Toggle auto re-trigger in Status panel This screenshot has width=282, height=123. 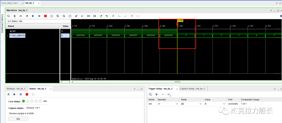[8, 94]
